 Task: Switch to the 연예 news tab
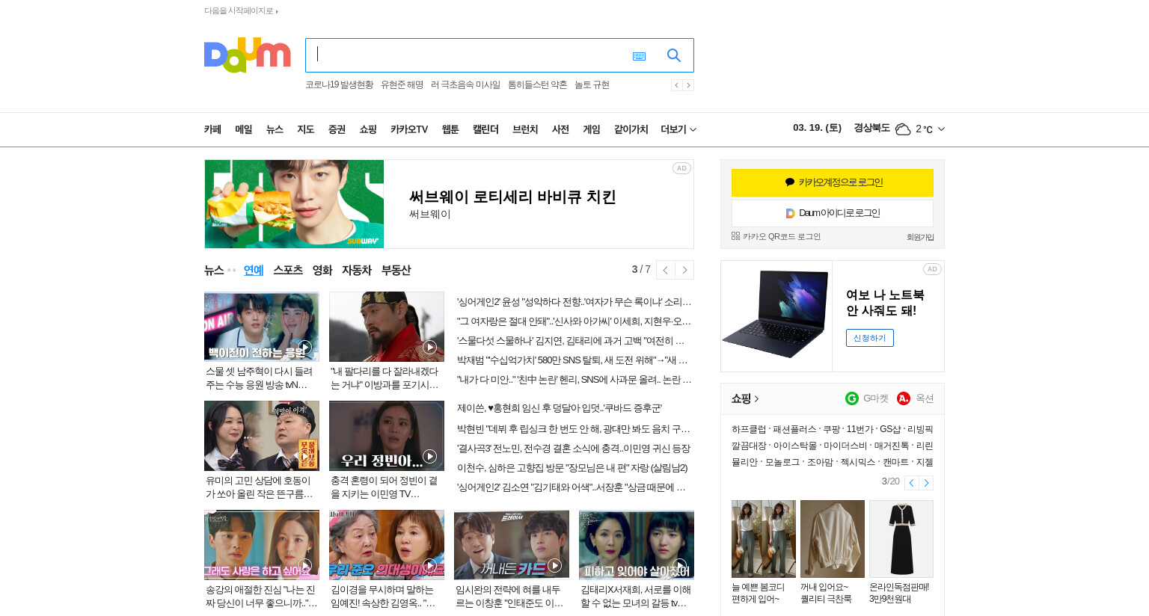click(x=254, y=270)
